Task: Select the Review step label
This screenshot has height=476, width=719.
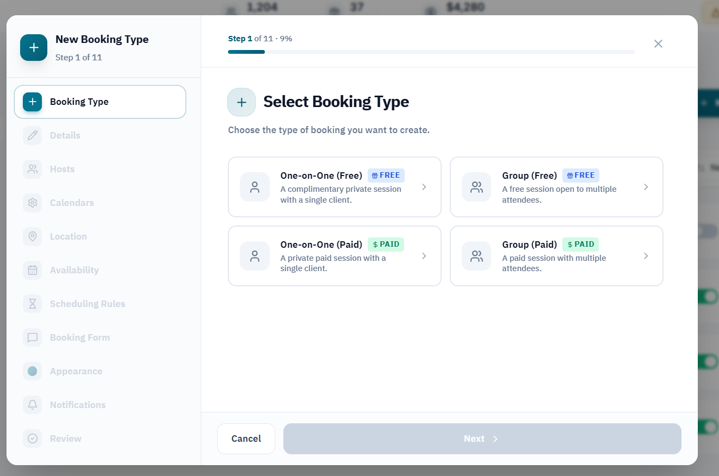Action: [x=66, y=439]
